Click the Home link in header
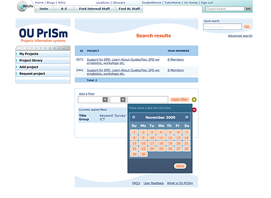 [x=39, y=3]
